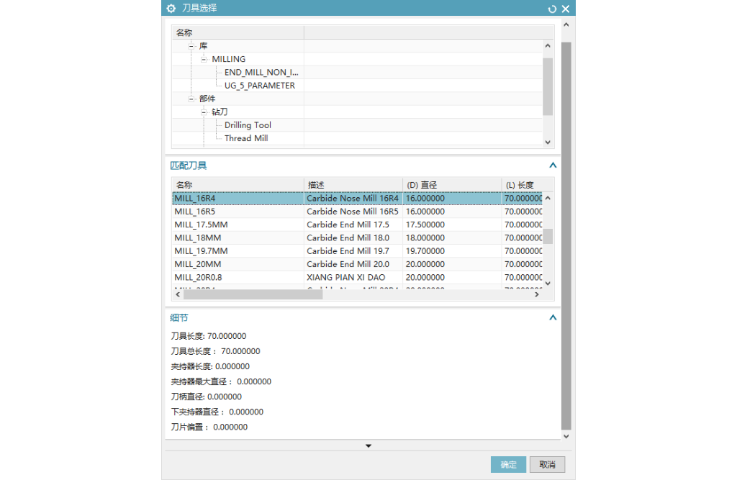Click the reset icon in title bar
Viewport: 737px width, 480px height.
pos(552,9)
